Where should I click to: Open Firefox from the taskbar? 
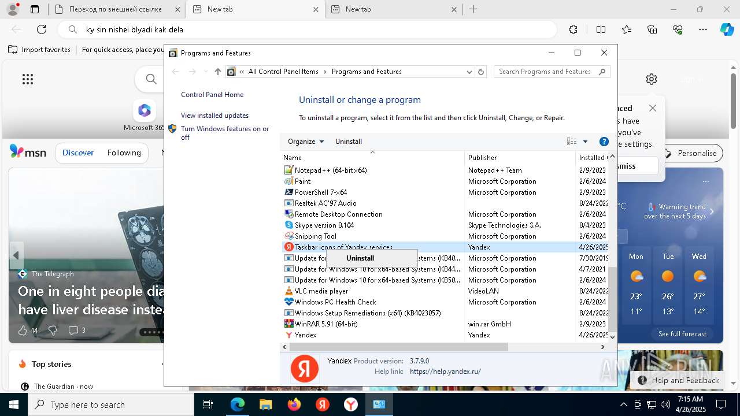pos(294,404)
